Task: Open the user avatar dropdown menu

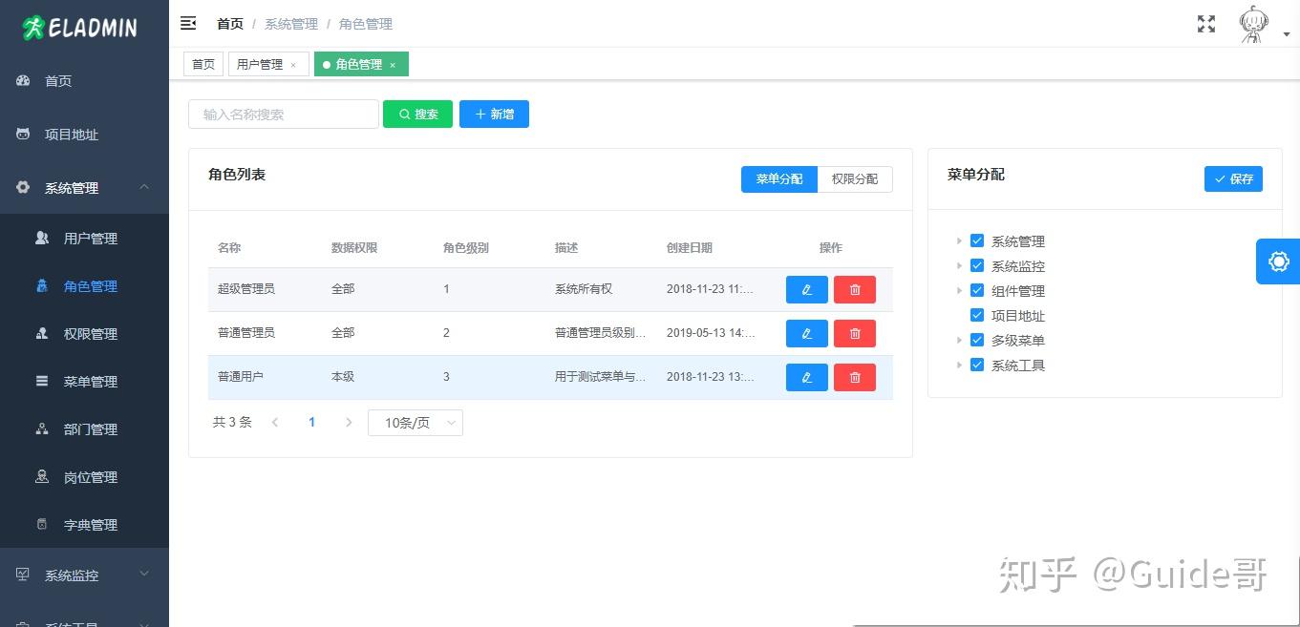Action: pos(1252,25)
